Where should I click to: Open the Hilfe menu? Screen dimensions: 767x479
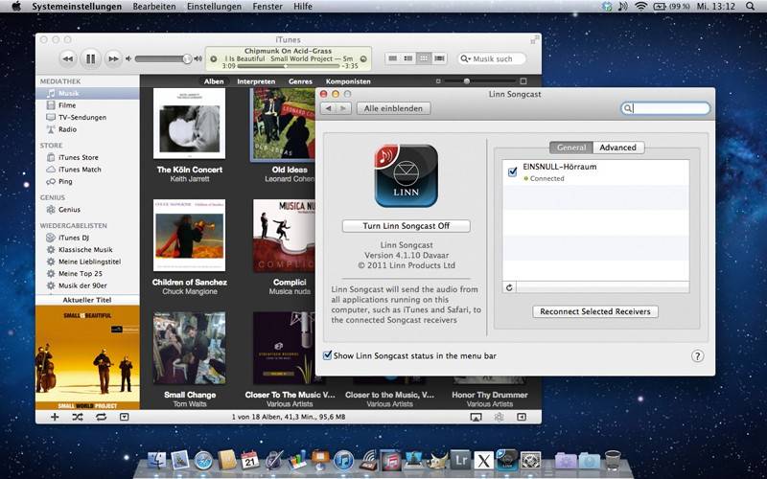point(303,7)
